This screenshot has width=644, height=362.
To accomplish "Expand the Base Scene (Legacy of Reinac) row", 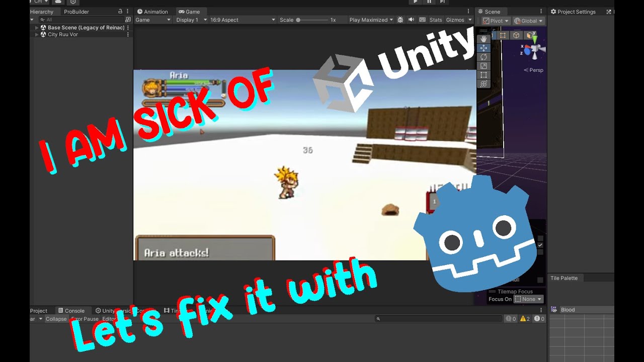I will pyautogui.click(x=37, y=28).
